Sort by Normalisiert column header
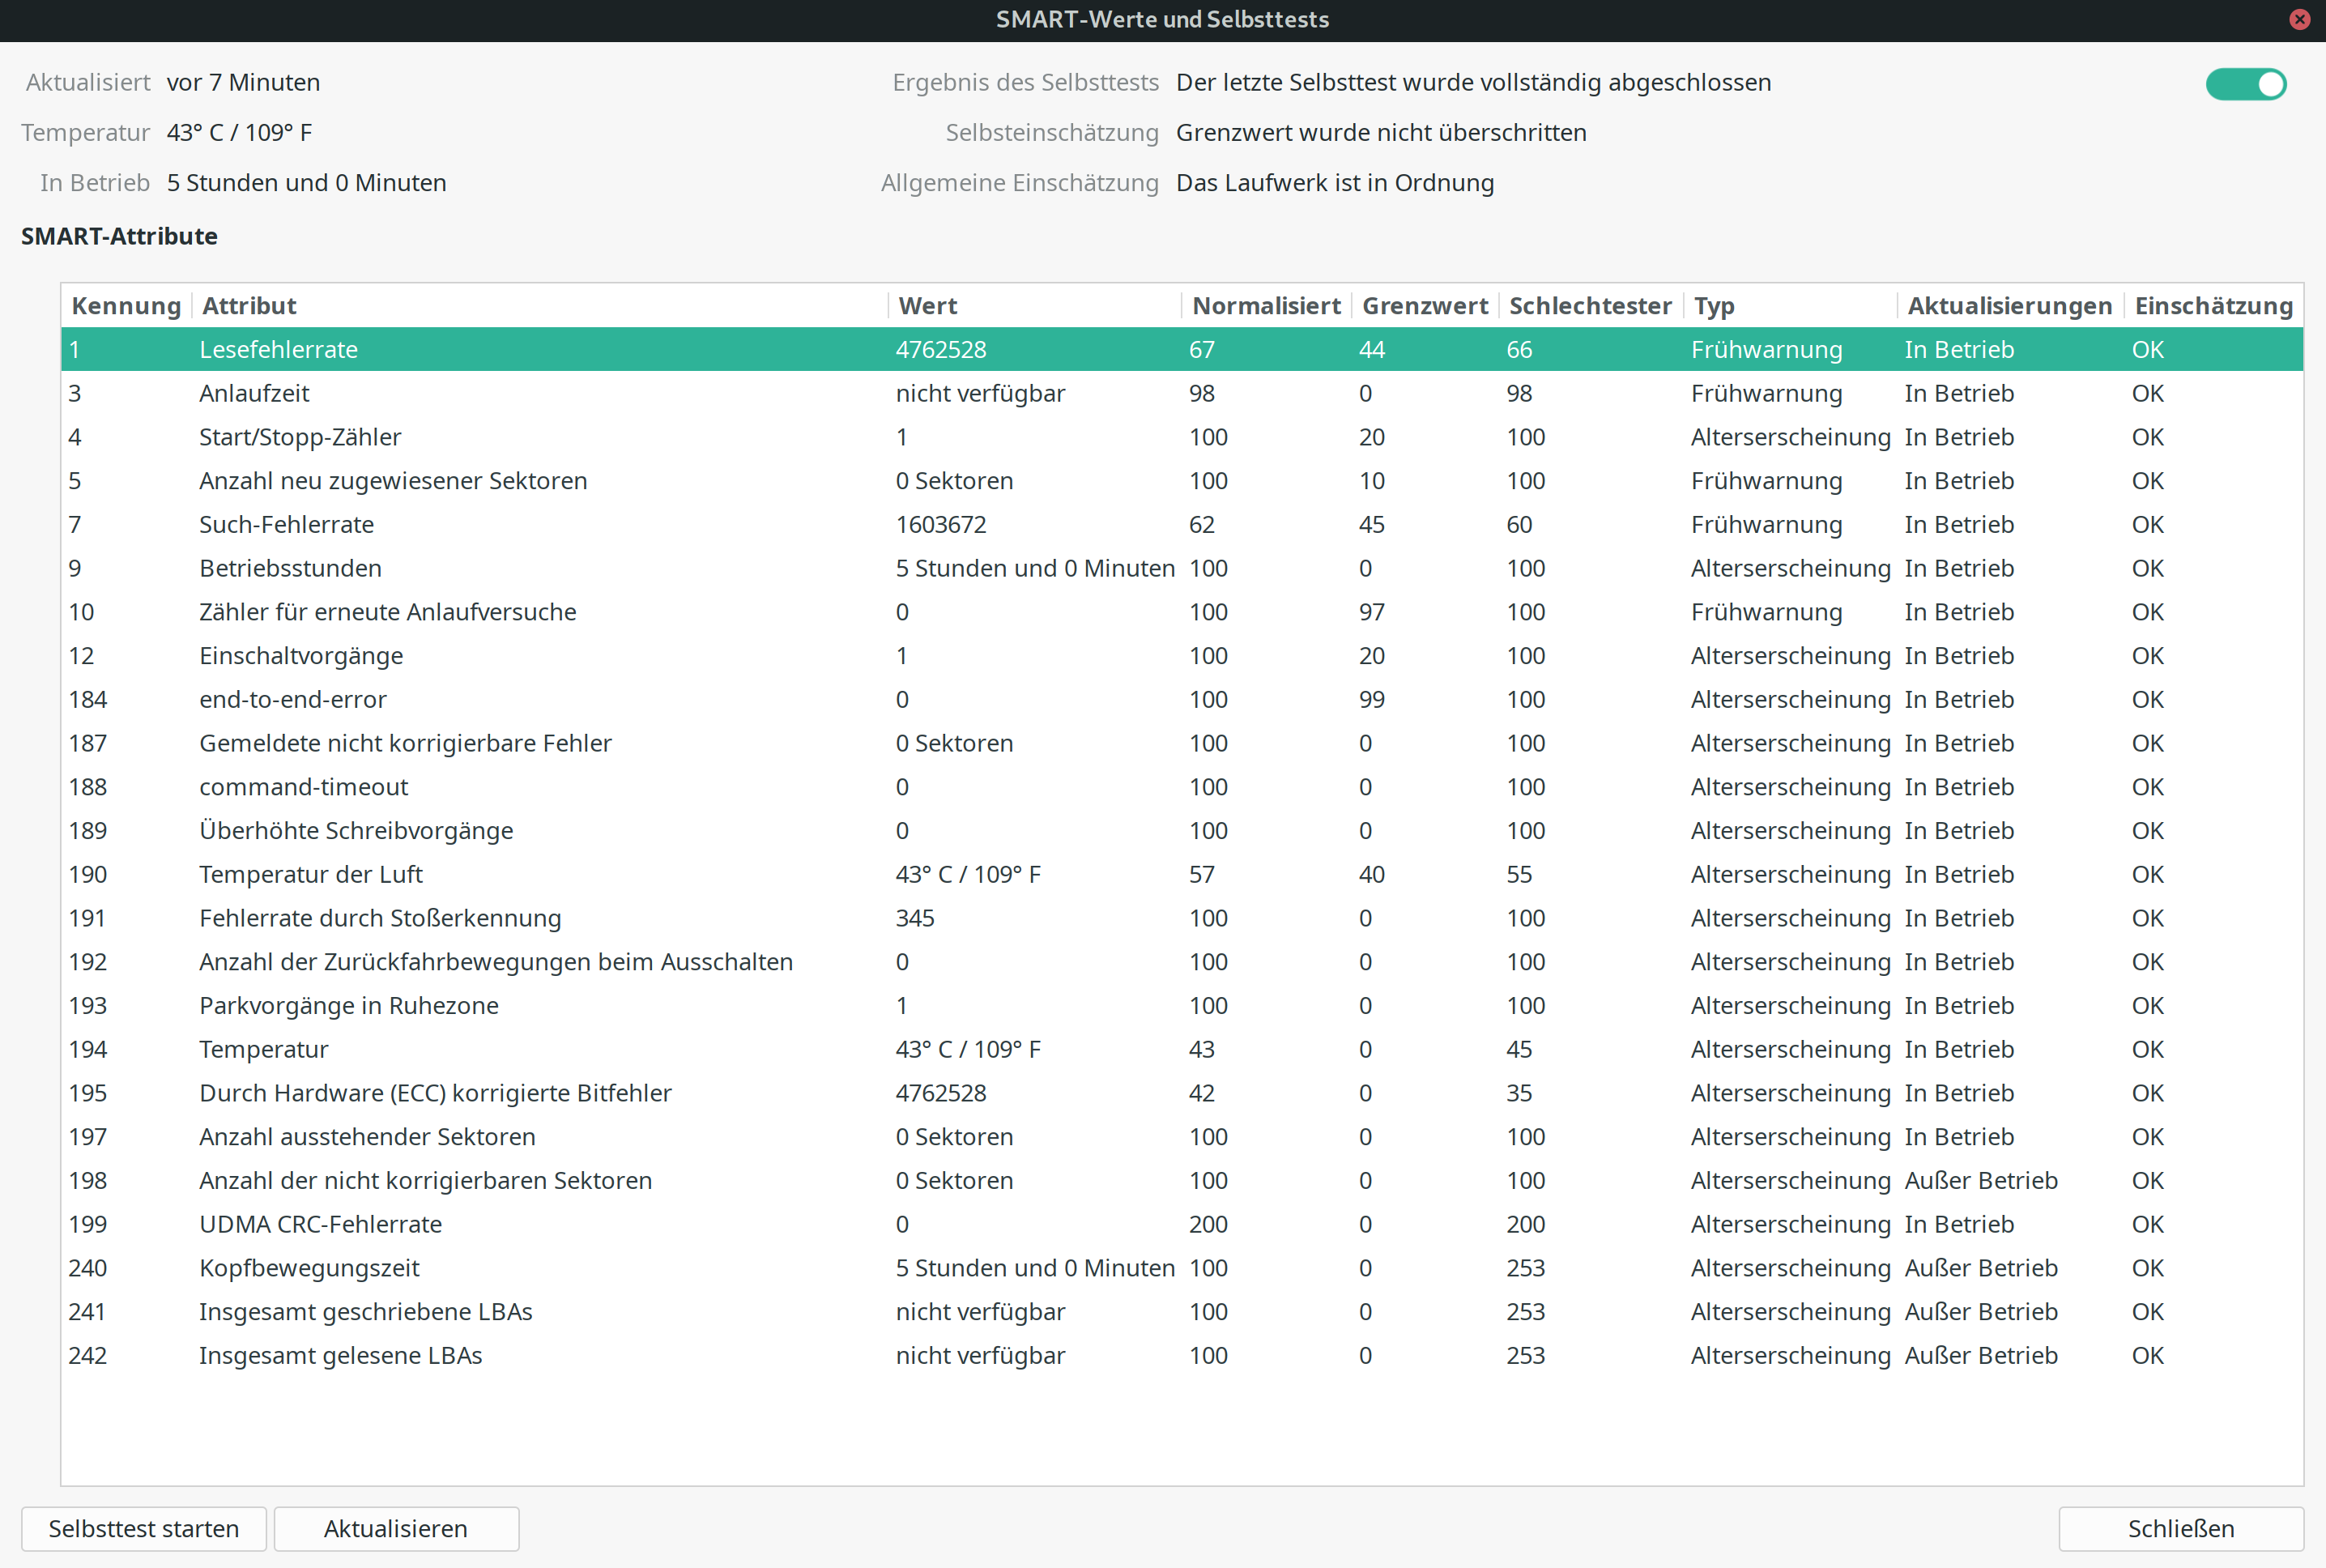 click(1266, 306)
